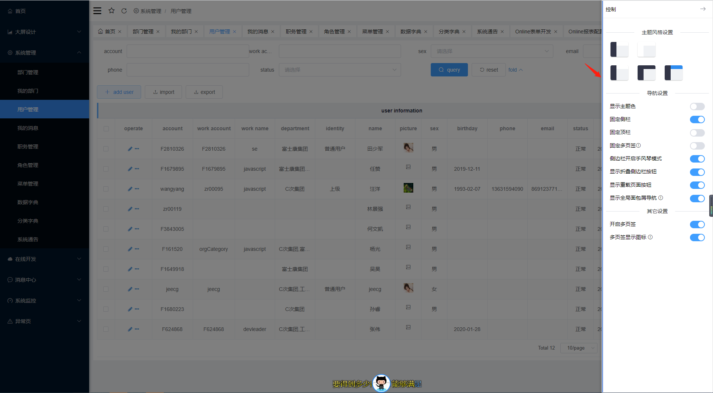Toggle 固定侧栏 switch

coord(697,119)
